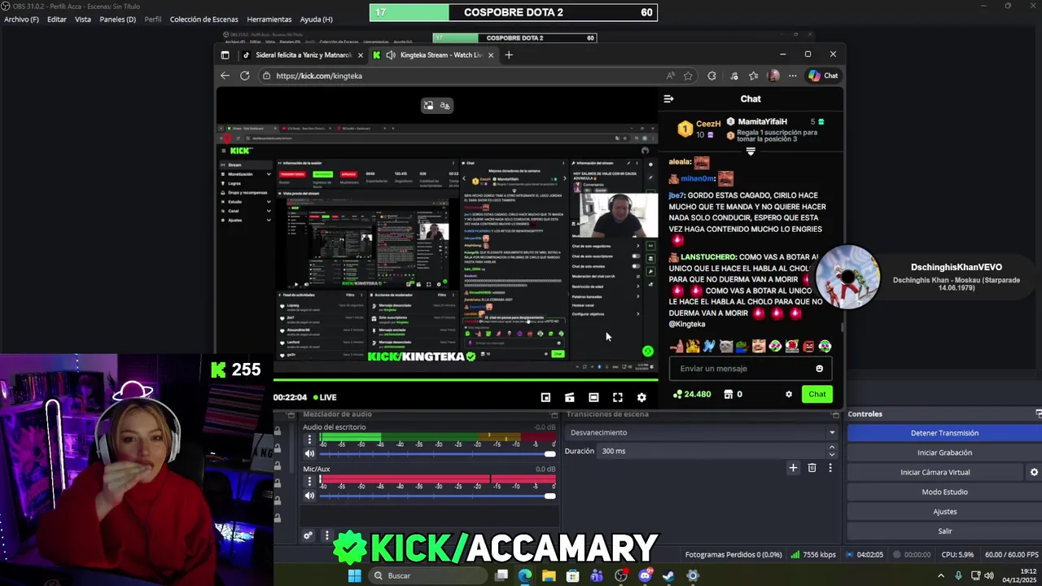Adjust Audio del escritorio volume slider
The image size is (1042, 586).
[437, 453]
